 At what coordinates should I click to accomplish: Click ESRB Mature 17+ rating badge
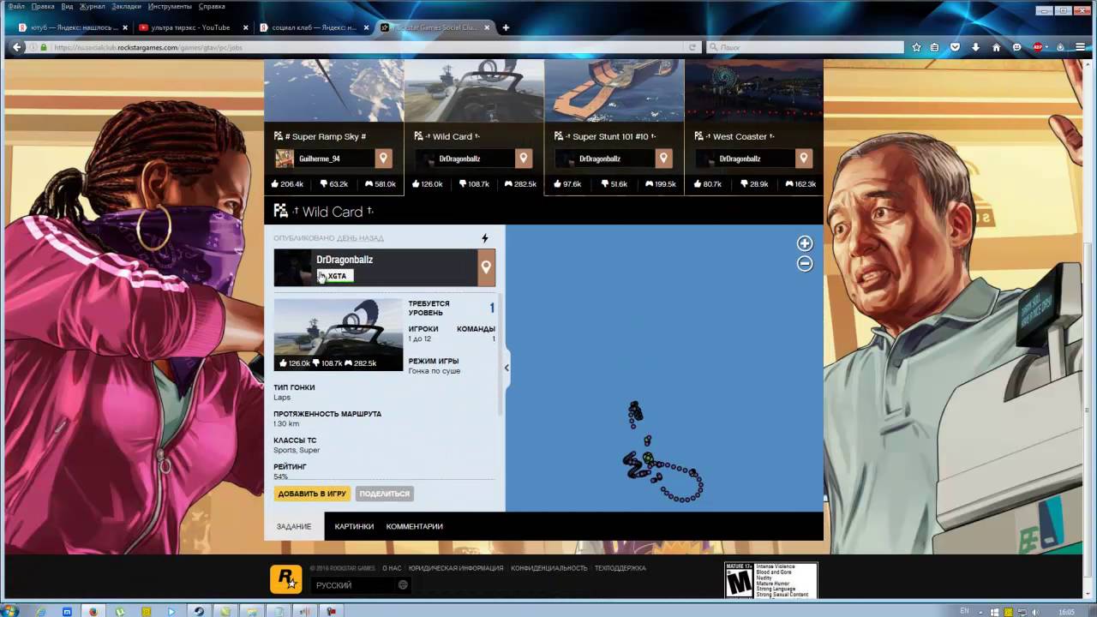point(771,580)
